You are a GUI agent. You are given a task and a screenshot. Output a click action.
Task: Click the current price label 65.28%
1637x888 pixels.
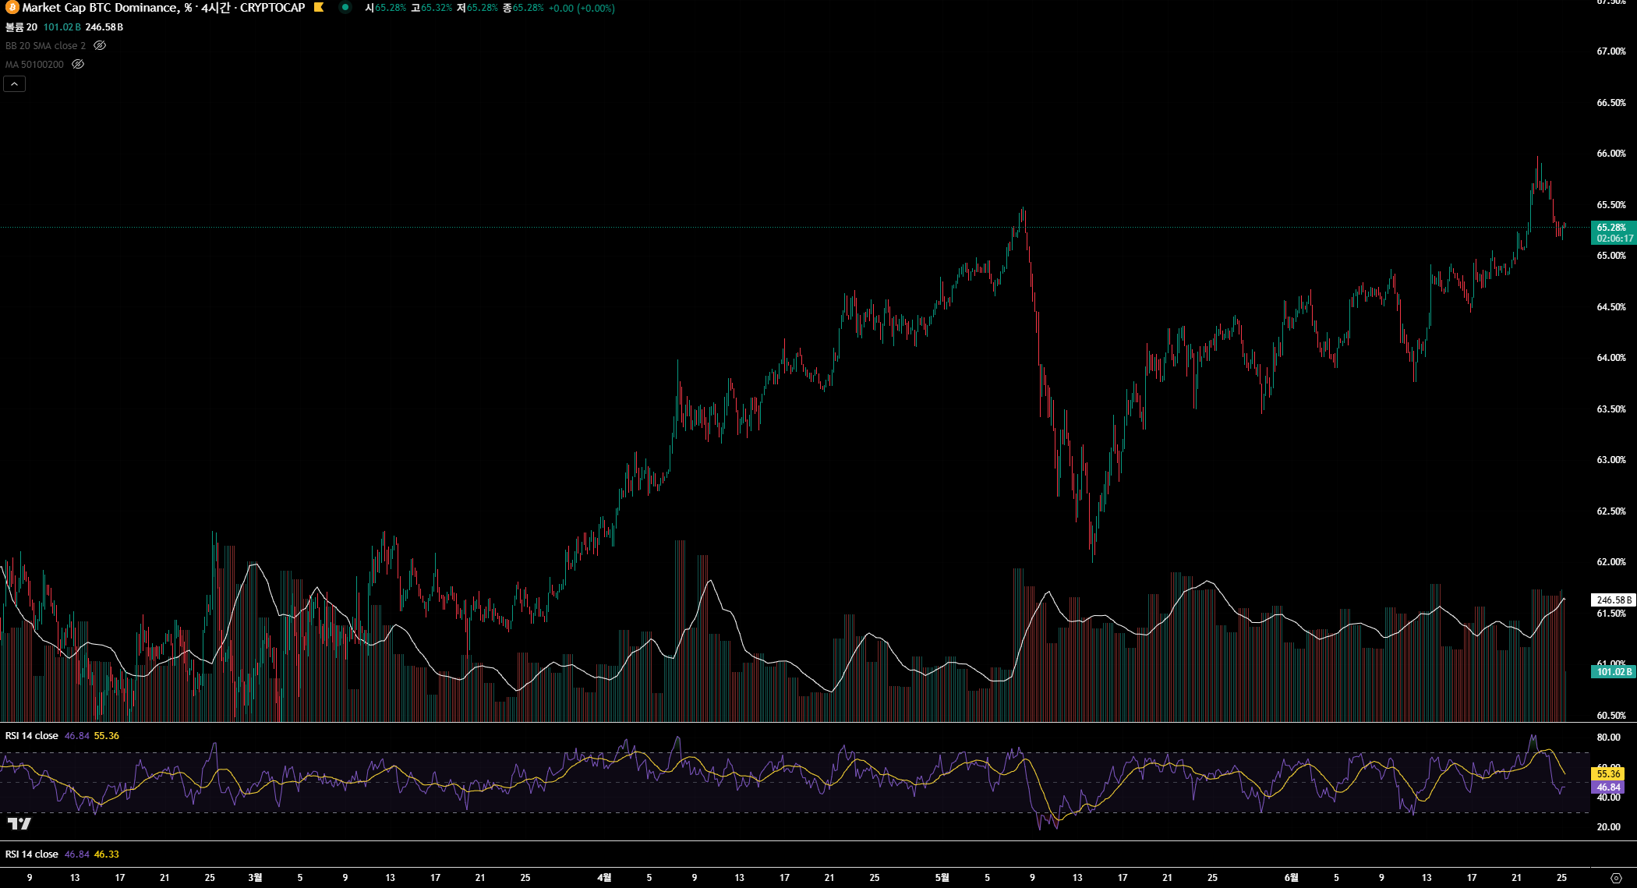(1611, 228)
